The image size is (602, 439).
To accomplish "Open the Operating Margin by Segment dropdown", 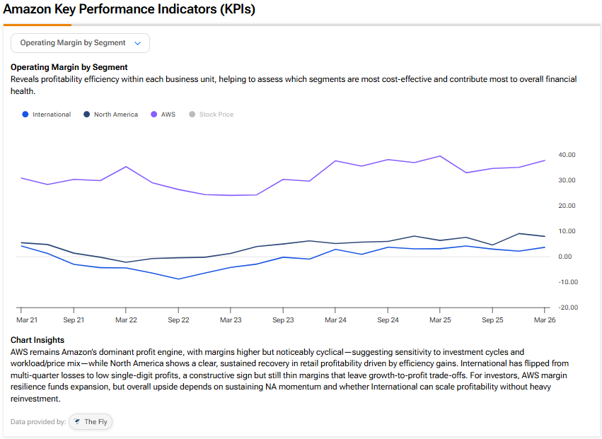I will point(80,43).
